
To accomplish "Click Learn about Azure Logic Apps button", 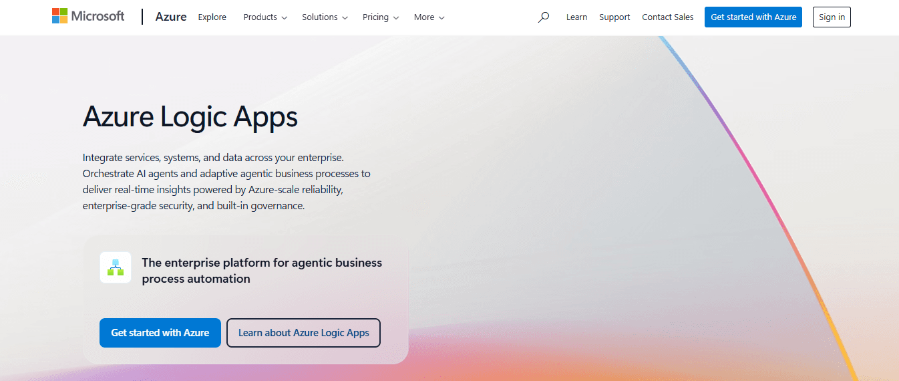I will click(304, 333).
